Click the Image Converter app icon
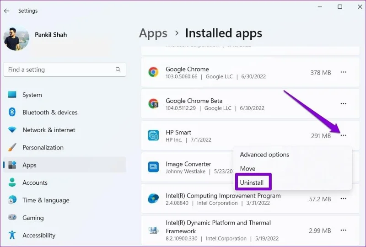 [153, 167]
